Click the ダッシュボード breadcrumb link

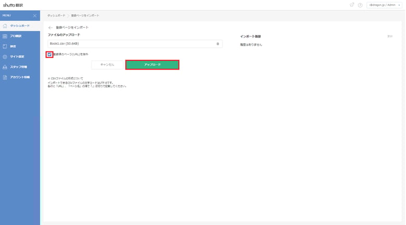coord(56,16)
